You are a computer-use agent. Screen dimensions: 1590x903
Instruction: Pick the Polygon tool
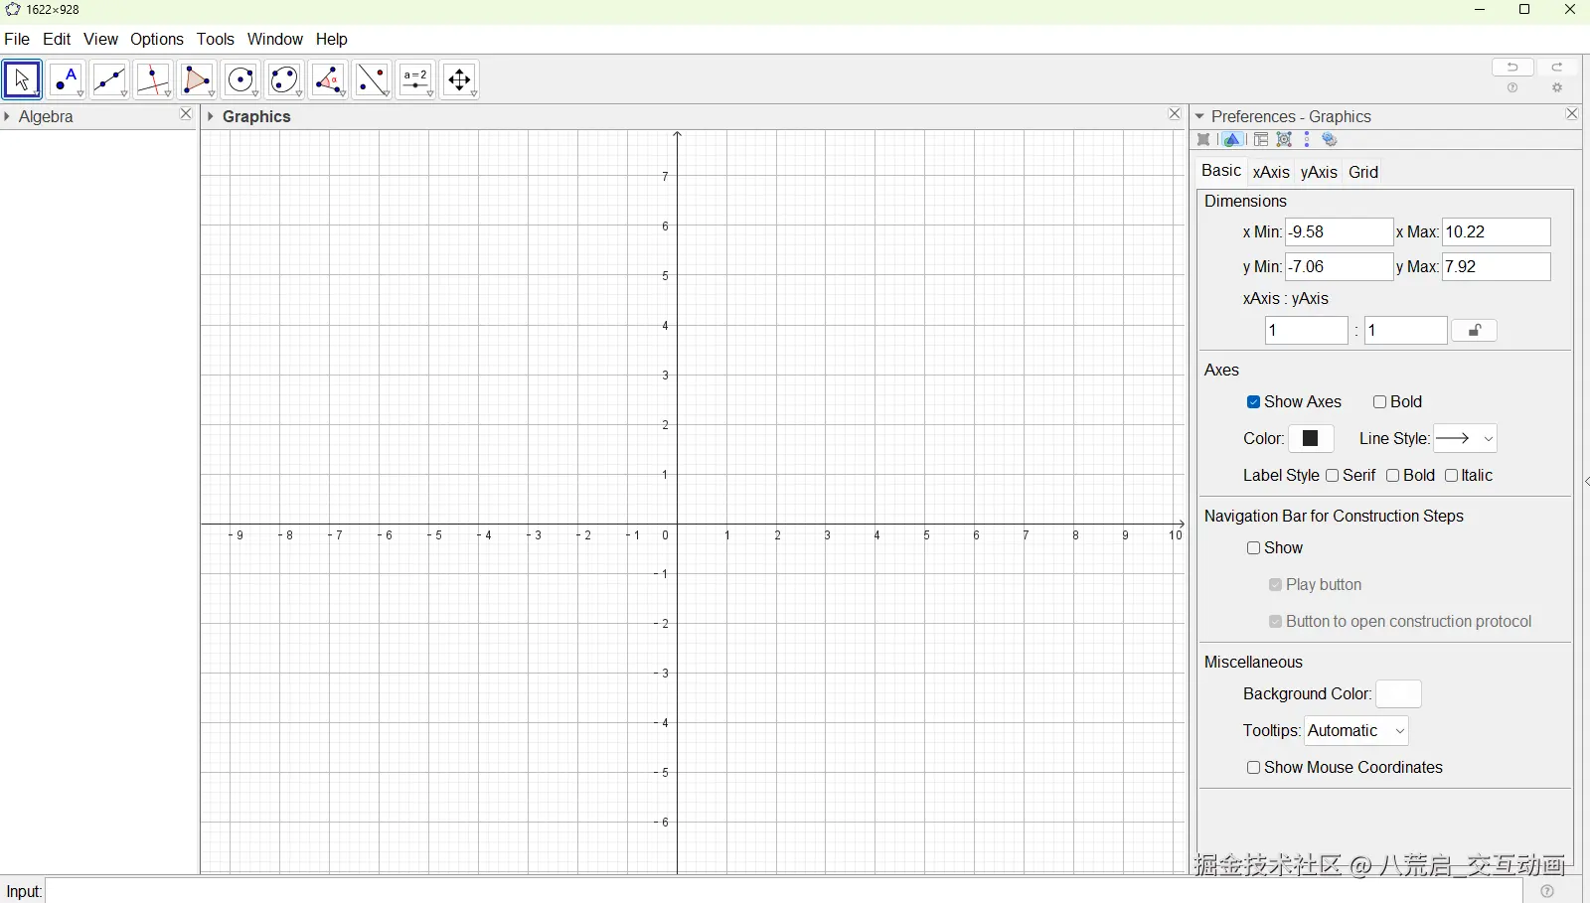pos(197,79)
